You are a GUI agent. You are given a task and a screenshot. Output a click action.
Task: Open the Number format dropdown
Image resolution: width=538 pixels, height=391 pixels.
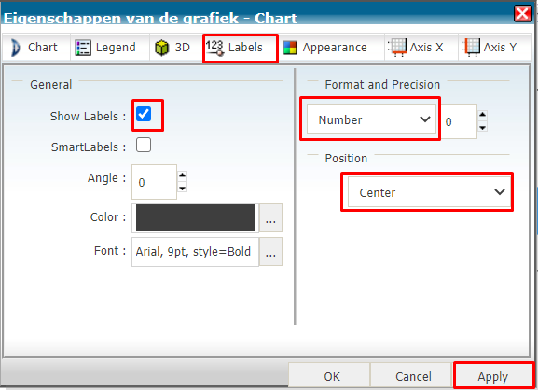pos(371,119)
